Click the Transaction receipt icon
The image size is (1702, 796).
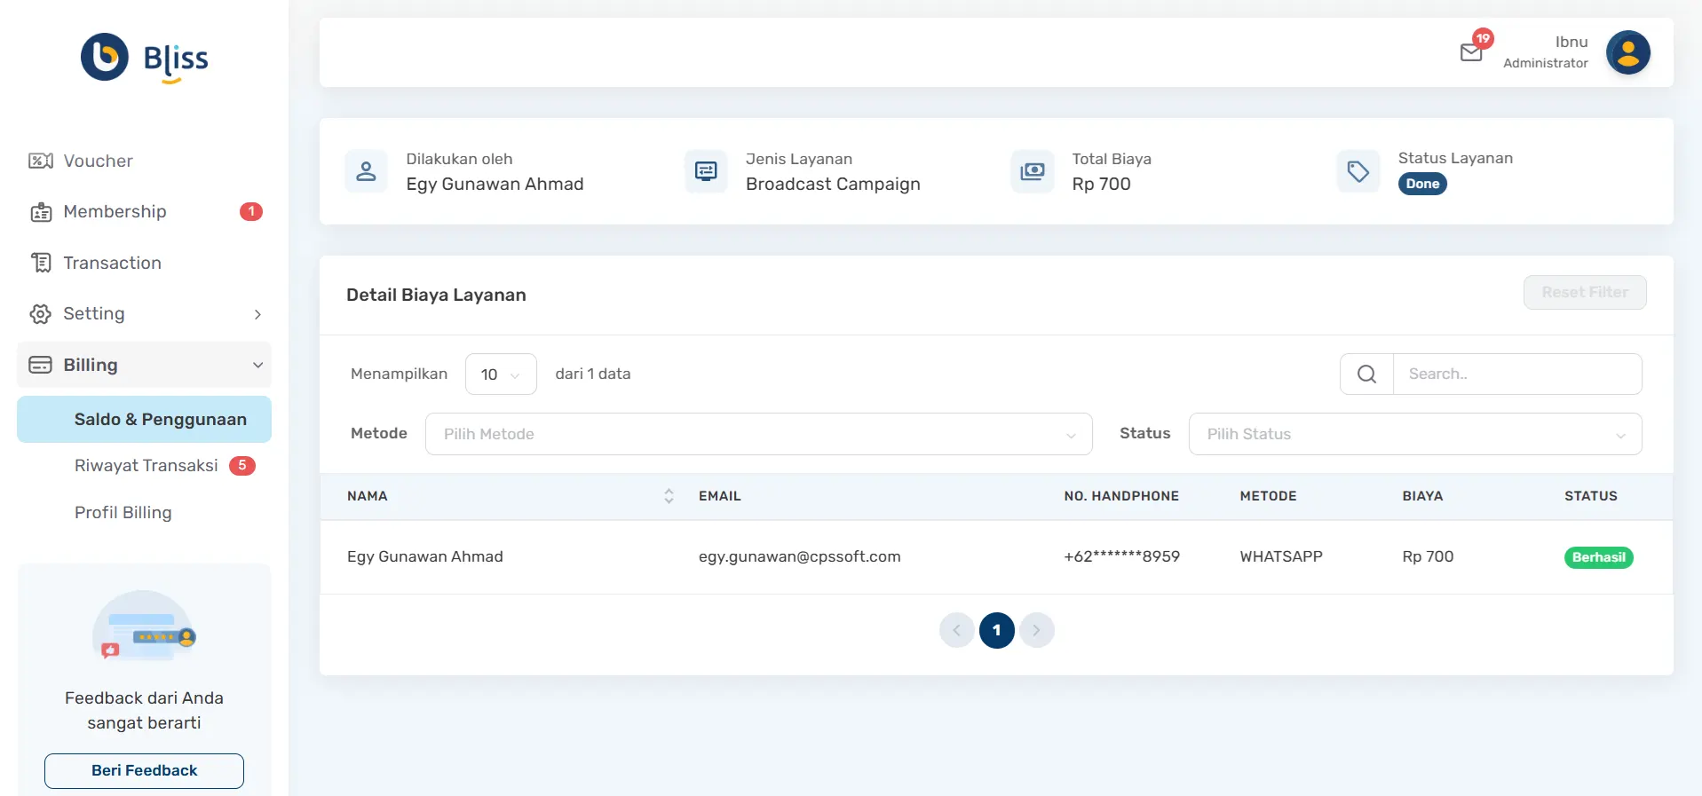click(x=41, y=263)
